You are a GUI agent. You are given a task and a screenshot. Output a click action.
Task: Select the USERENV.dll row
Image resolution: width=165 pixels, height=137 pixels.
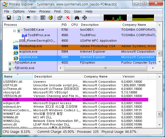75,82
